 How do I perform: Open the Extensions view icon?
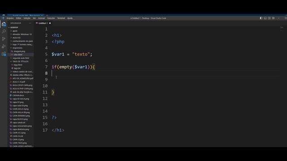coord(4,54)
